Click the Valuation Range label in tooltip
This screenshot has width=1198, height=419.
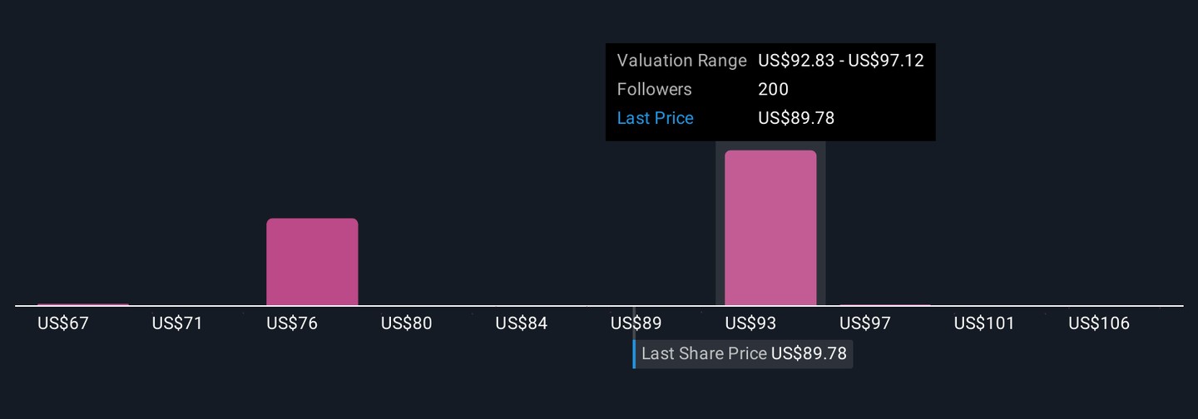coord(681,61)
